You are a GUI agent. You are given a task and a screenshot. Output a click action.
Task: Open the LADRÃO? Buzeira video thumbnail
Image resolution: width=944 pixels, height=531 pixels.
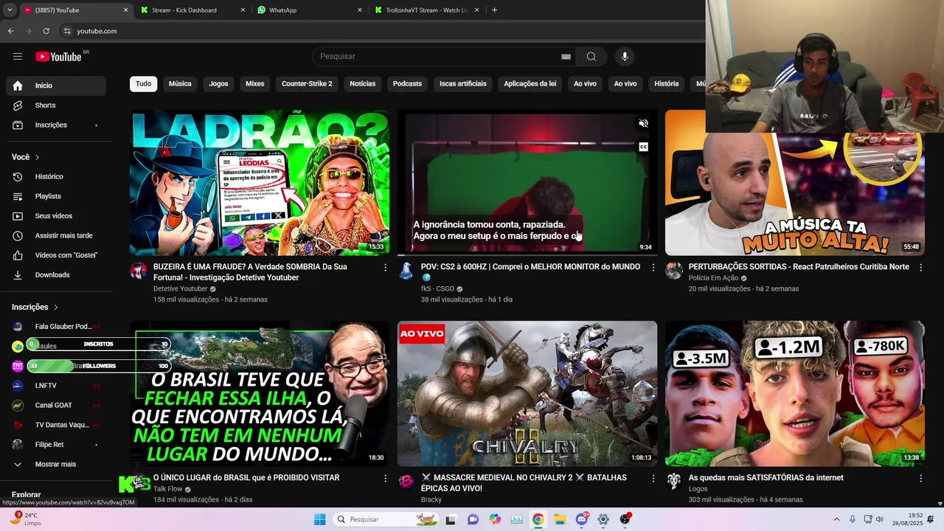tap(260, 183)
